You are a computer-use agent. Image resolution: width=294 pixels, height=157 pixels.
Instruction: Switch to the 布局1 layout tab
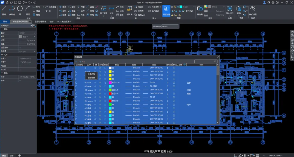click(12, 155)
